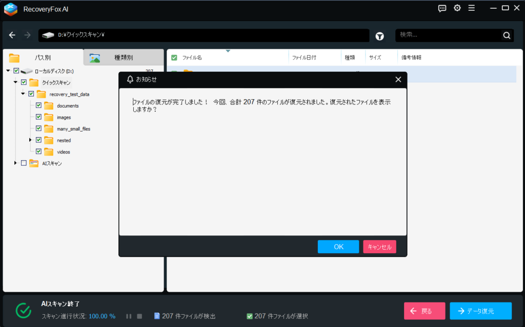
Task: Open the hamburger menu icon
Action: click(471, 8)
